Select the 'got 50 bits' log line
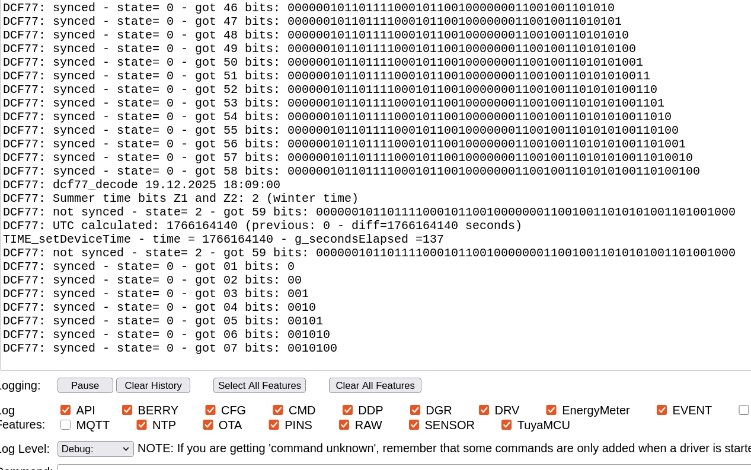Screen dimensions: 751x470 click(x=323, y=62)
